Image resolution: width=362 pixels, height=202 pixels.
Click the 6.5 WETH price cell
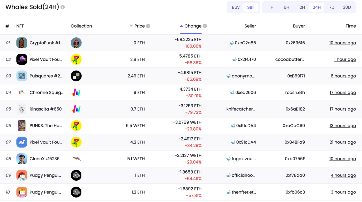(135, 125)
